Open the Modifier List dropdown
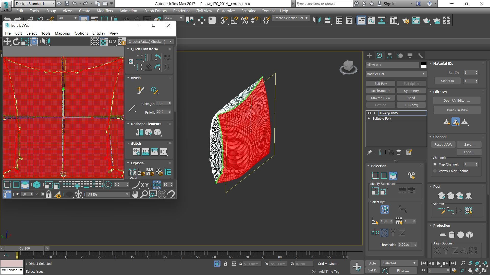This screenshot has width=490, height=275. pos(396,74)
